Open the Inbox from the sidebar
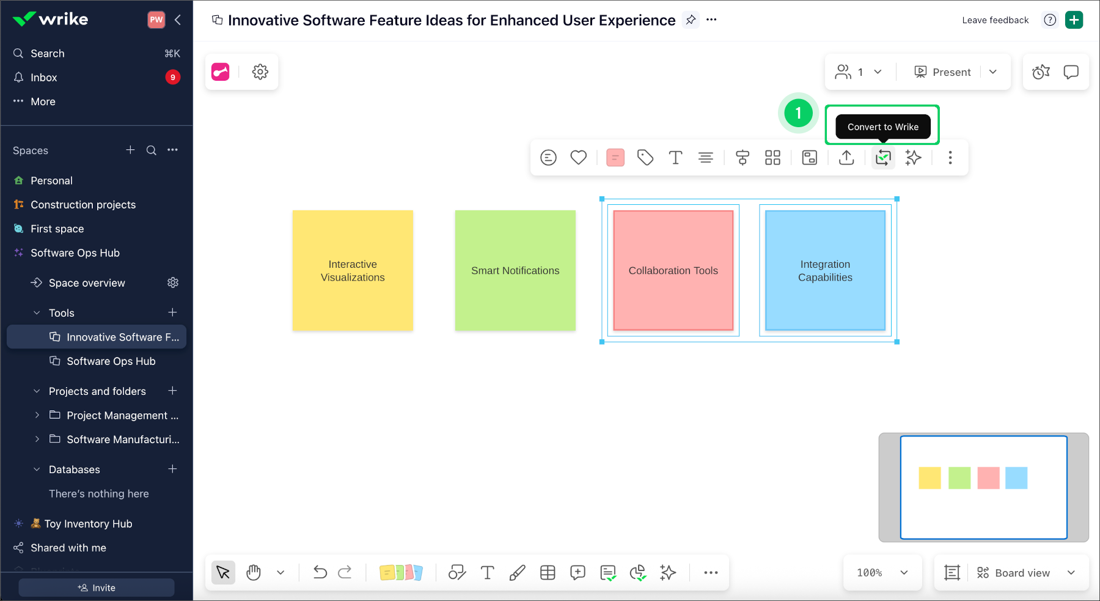 point(43,77)
